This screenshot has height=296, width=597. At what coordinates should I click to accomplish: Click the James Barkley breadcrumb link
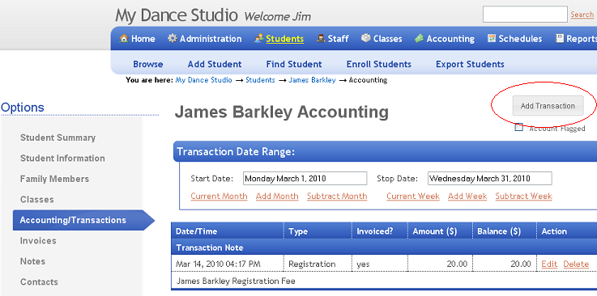(x=312, y=80)
